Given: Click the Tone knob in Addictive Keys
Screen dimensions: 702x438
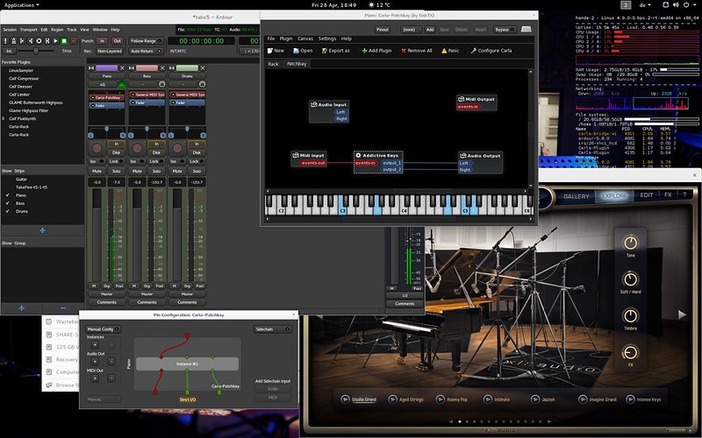Looking at the screenshot, I should [630, 243].
